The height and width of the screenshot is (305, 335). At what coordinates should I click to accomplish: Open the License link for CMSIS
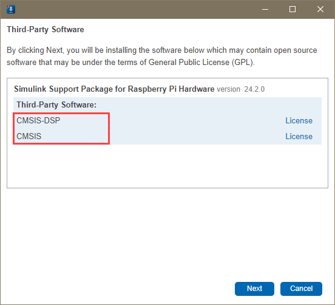click(299, 137)
